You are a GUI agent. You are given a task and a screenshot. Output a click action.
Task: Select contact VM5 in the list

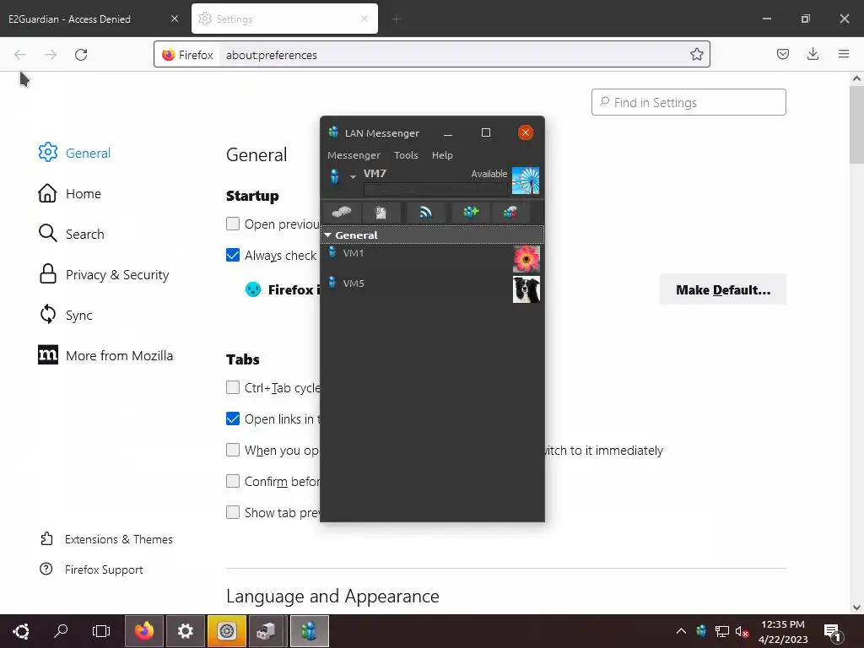pos(432,289)
